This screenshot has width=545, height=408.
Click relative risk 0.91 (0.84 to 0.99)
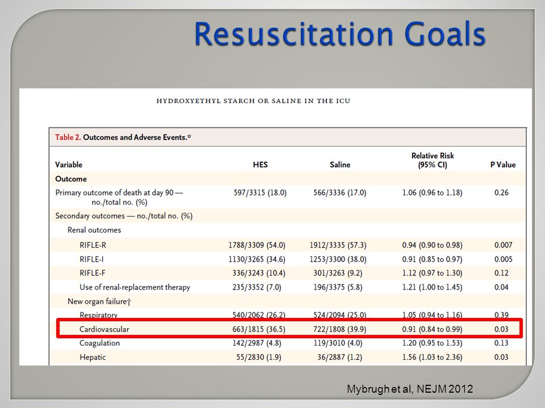coord(432,329)
